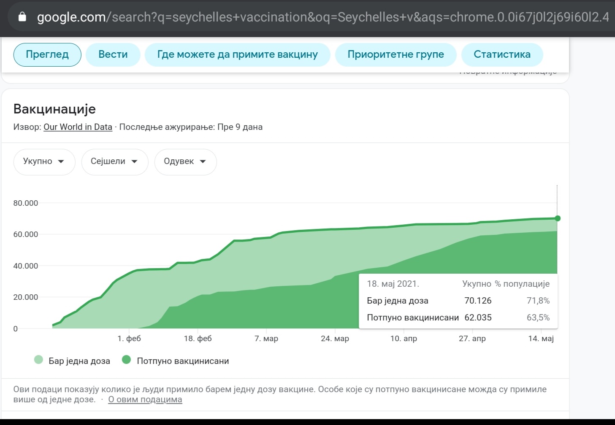Switch to the Статистика tab
615x425 pixels.
click(502, 54)
